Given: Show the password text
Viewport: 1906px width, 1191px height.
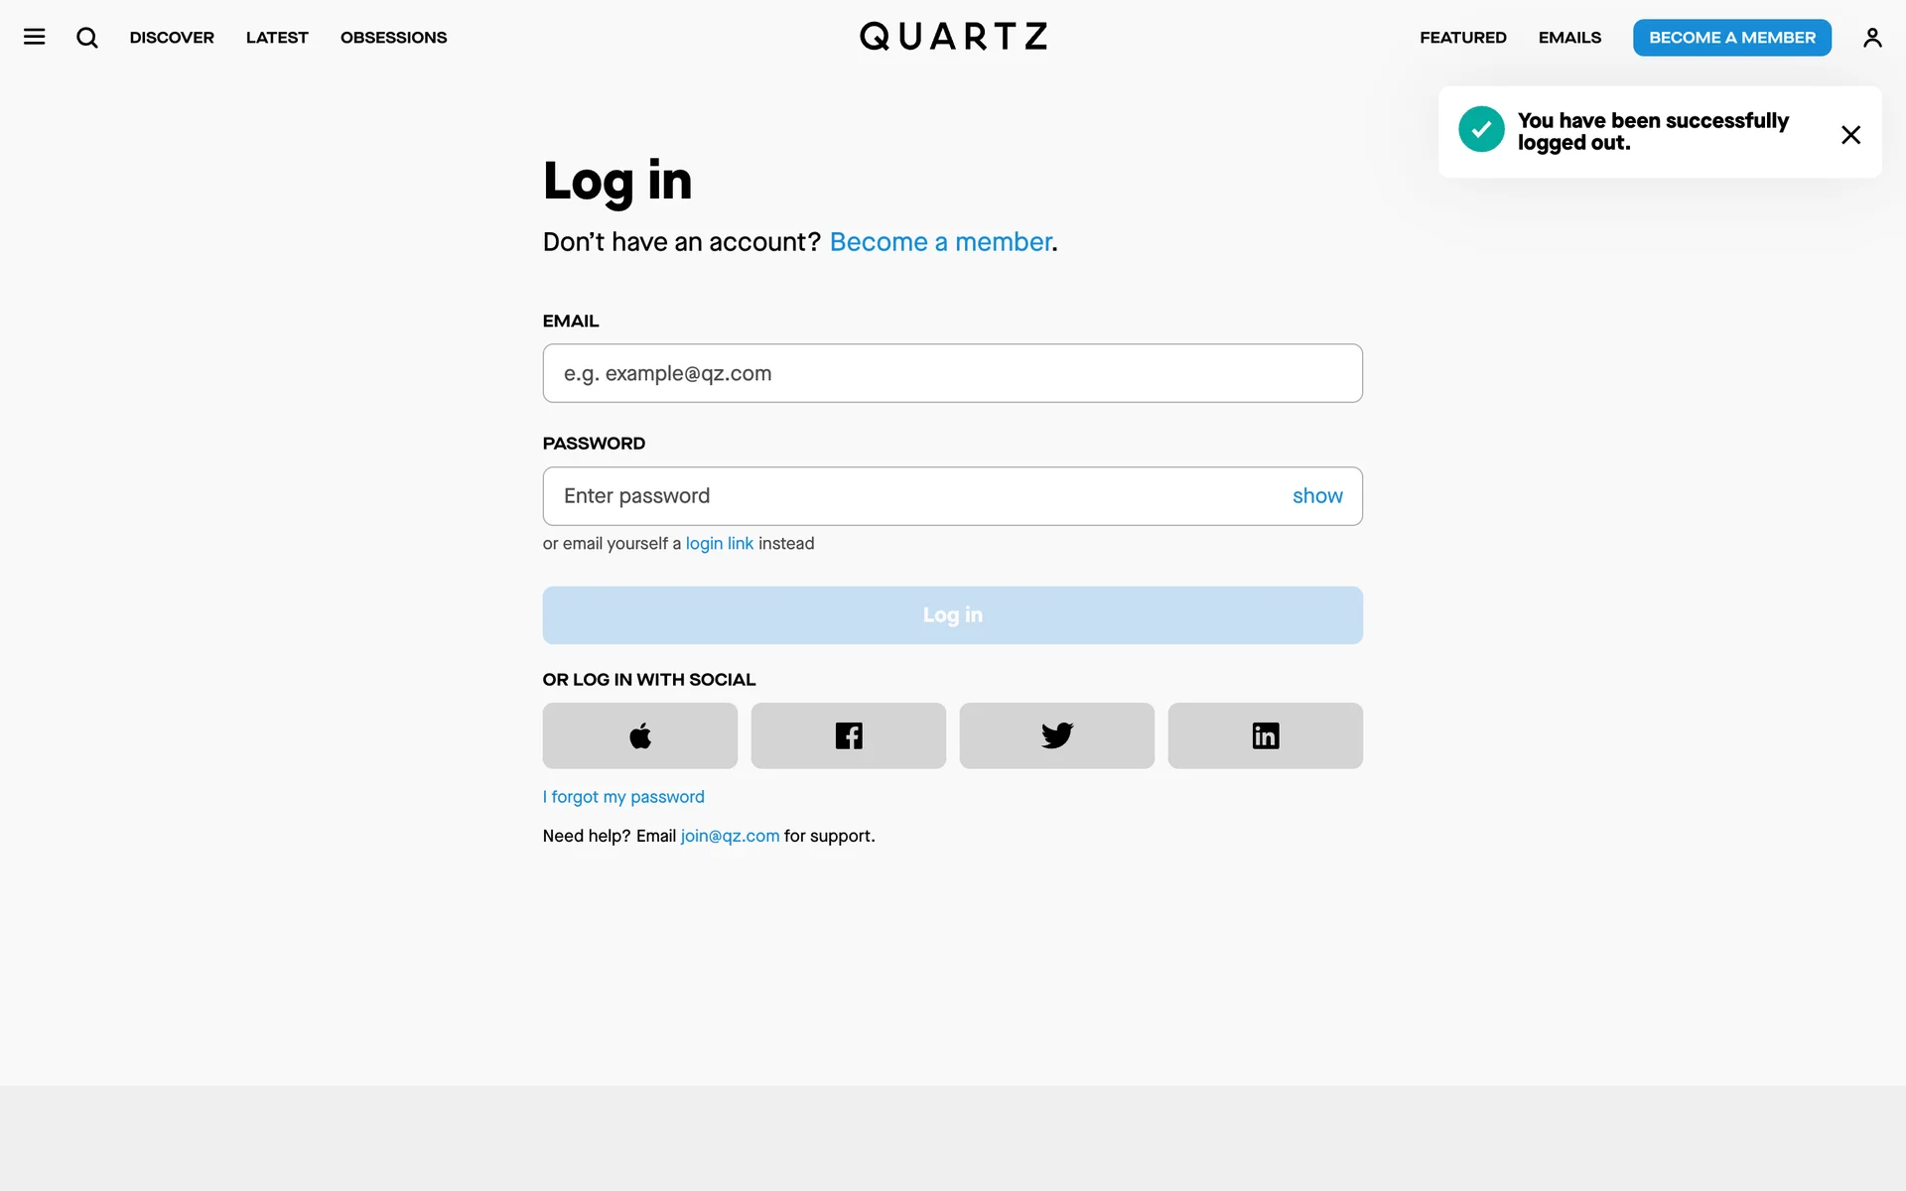Looking at the screenshot, I should click(x=1317, y=496).
